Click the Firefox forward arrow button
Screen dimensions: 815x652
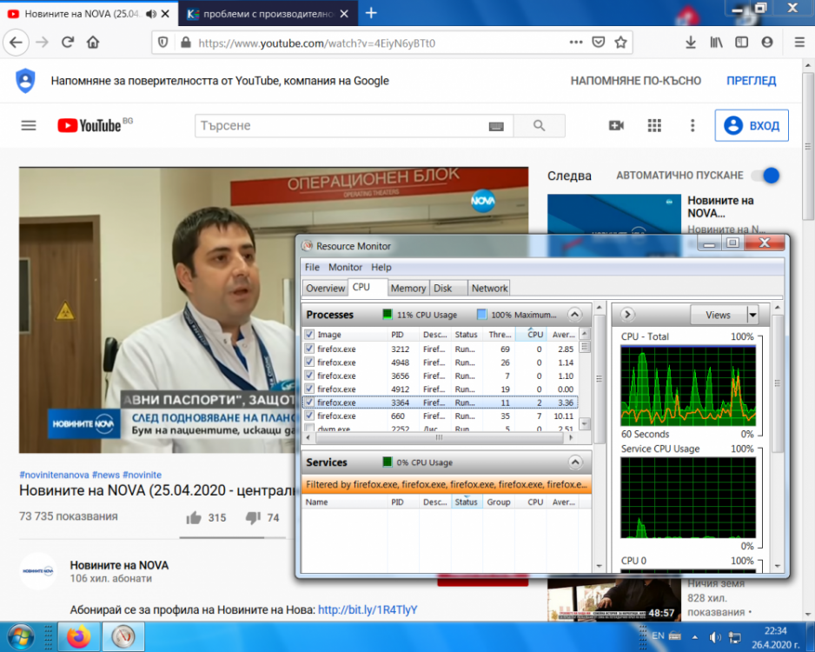pyautogui.click(x=42, y=42)
